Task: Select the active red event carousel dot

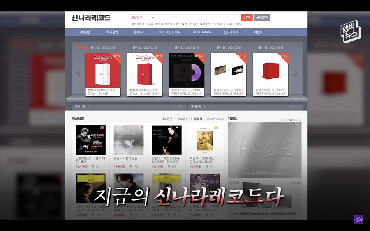Action: coord(291,120)
